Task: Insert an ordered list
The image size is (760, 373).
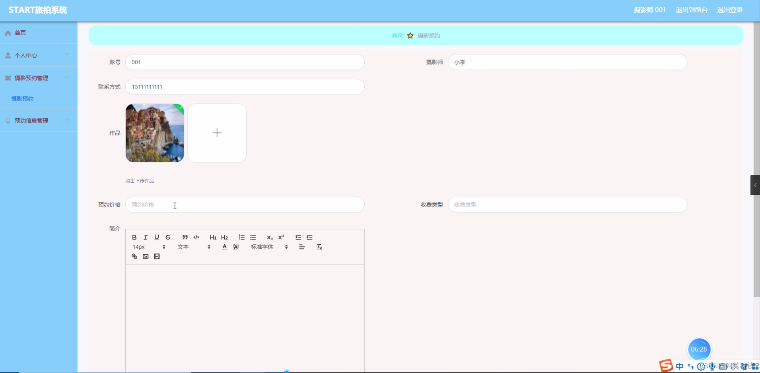Action: coord(242,237)
